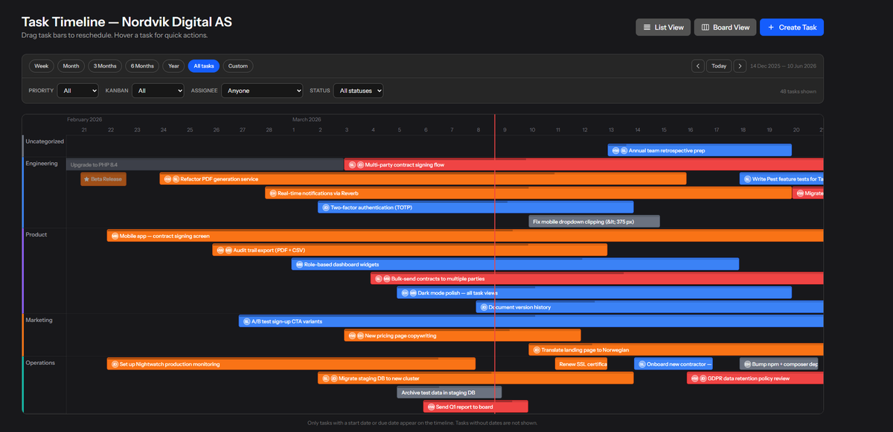Viewport: 893px width, 432px height.
Task: Select the Upgrade to PHP 8.4 task bar
Action: [205, 165]
